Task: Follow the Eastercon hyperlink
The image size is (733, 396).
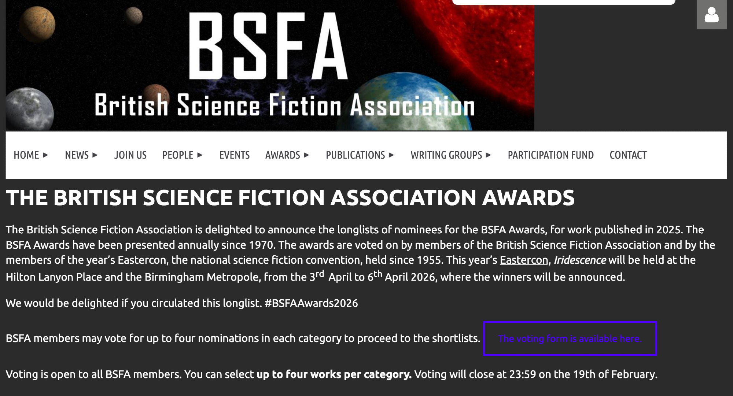Action: (x=524, y=260)
